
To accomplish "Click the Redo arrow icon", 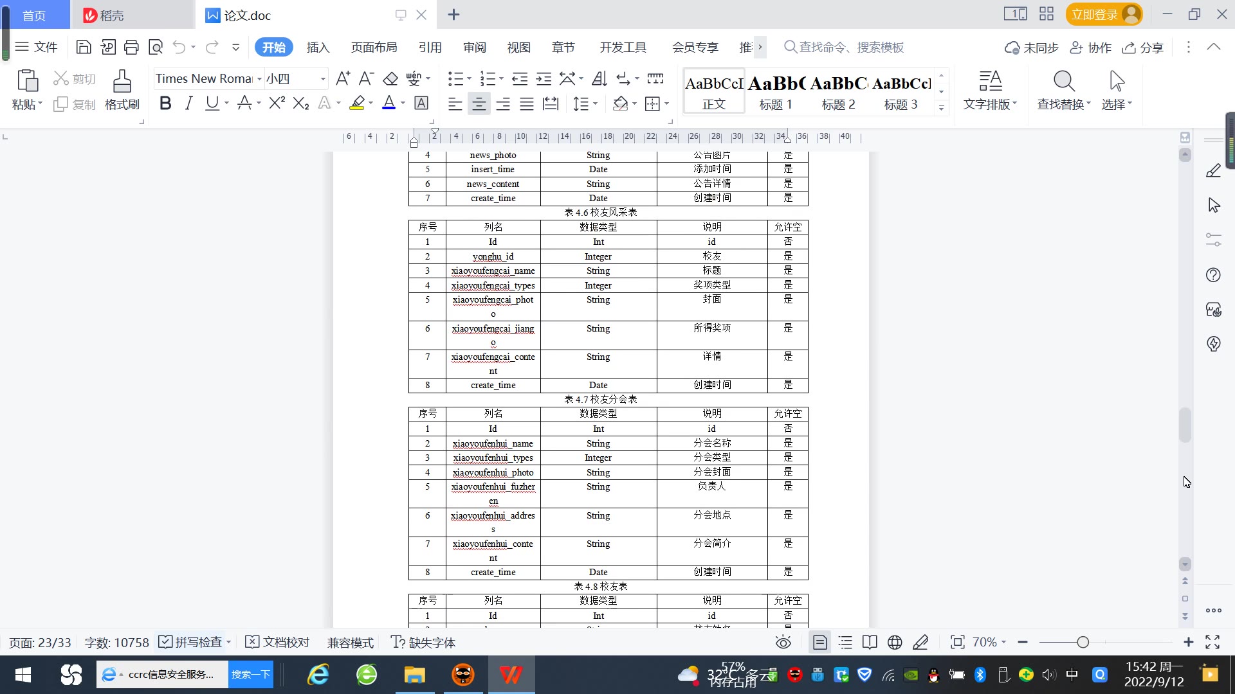I will 212,47.
